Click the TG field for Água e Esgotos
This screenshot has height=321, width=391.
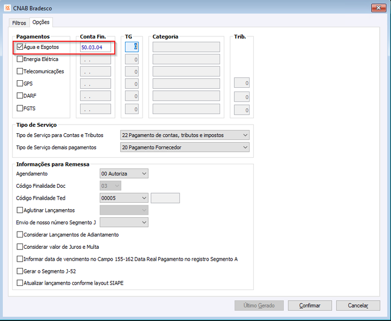(131, 47)
